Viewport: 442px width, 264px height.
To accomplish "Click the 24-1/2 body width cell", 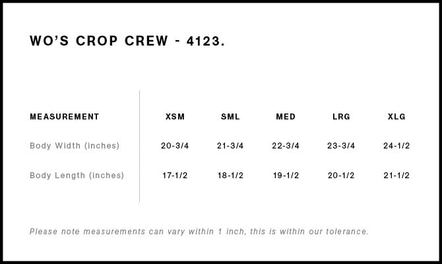I will click(396, 146).
